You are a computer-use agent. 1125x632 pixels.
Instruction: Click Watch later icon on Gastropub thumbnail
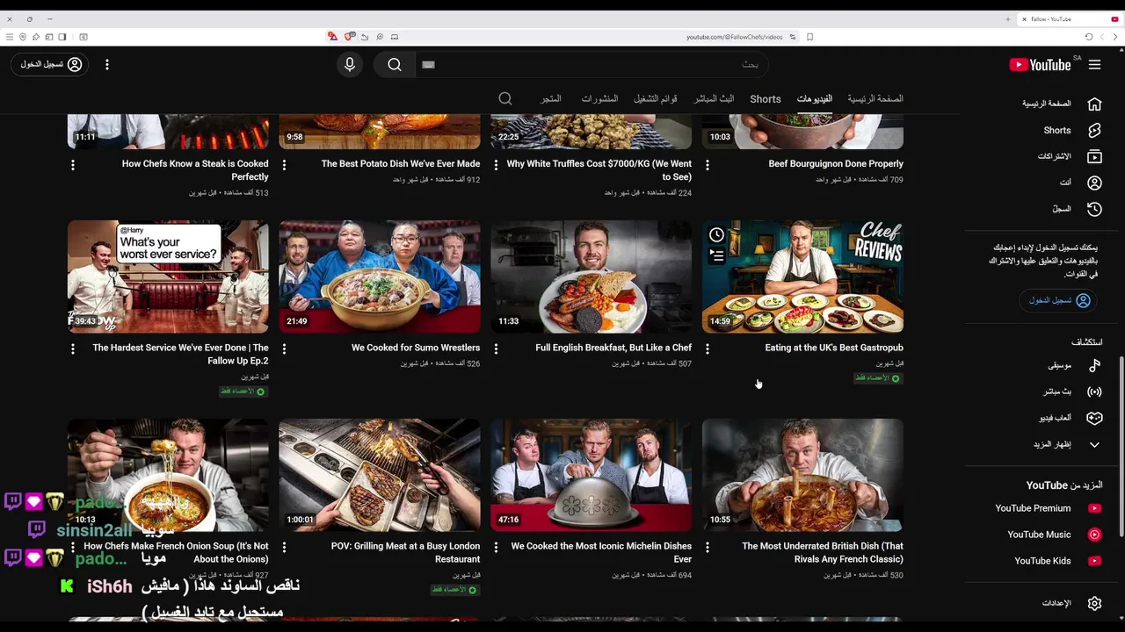pos(717,235)
